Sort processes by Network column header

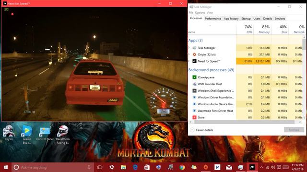297,29
